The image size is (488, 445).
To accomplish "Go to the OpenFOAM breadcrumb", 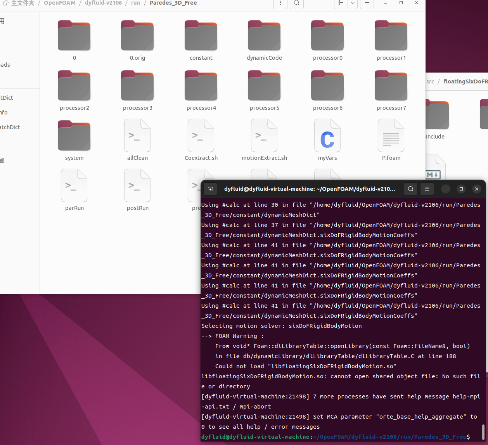I will point(60,3).
